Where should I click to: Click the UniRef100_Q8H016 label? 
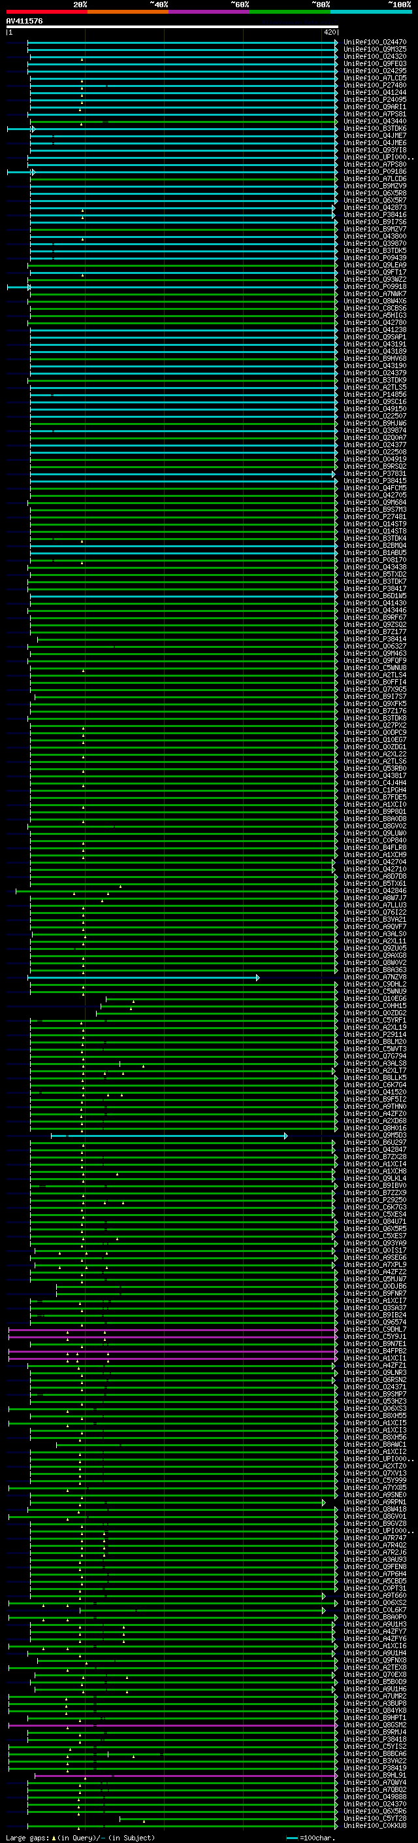375,1128
